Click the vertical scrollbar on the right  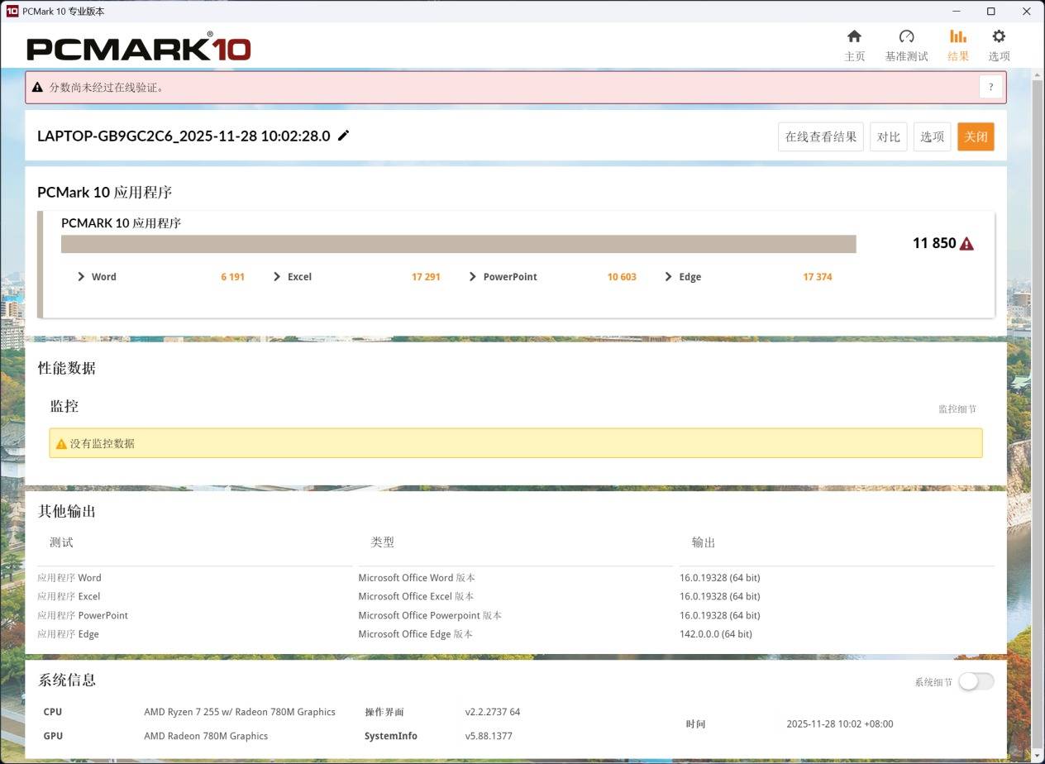(1038, 413)
